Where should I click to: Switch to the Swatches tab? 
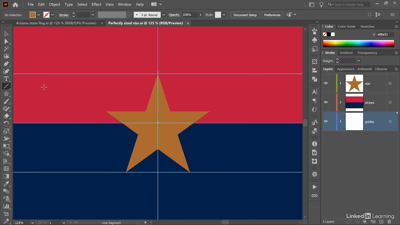click(x=367, y=27)
